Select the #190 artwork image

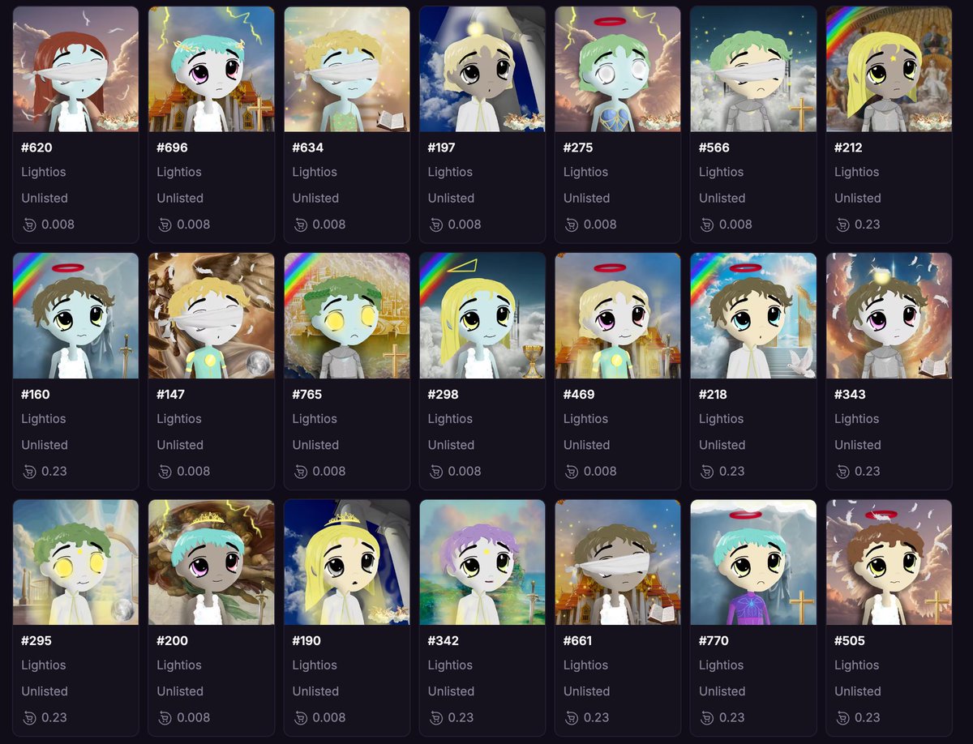pos(347,562)
